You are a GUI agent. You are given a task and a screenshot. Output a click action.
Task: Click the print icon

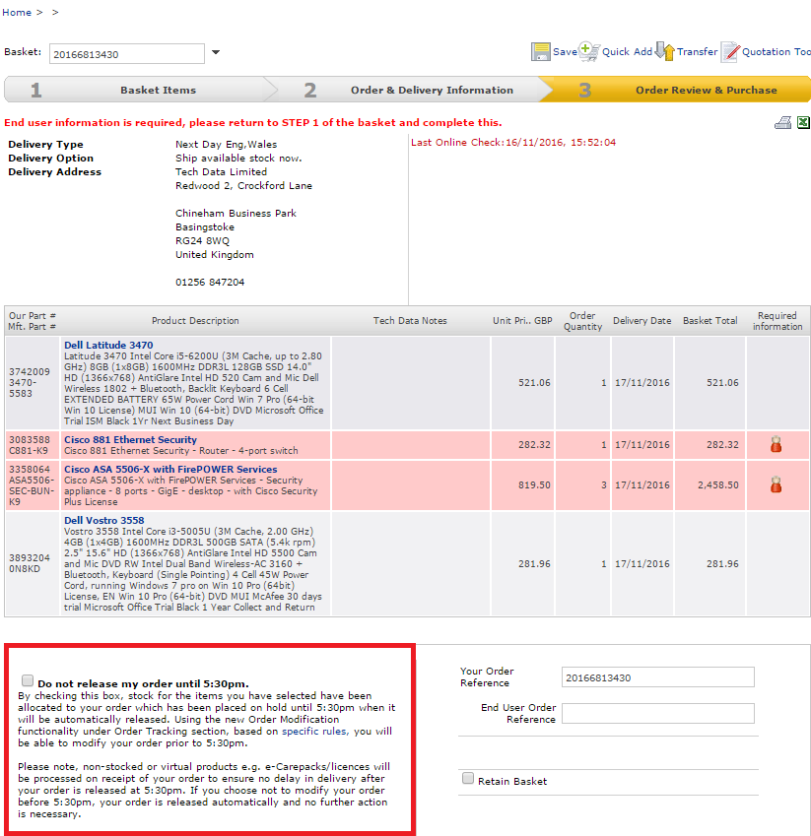(x=783, y=123)
